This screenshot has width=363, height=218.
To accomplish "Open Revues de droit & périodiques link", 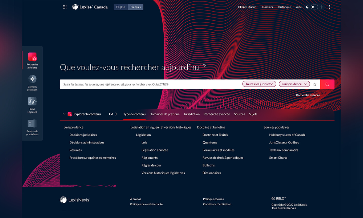I will [x=223, y=158].
